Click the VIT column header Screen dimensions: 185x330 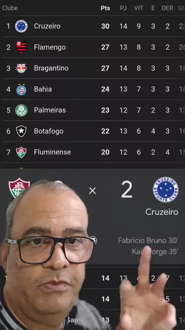point(139,8)
